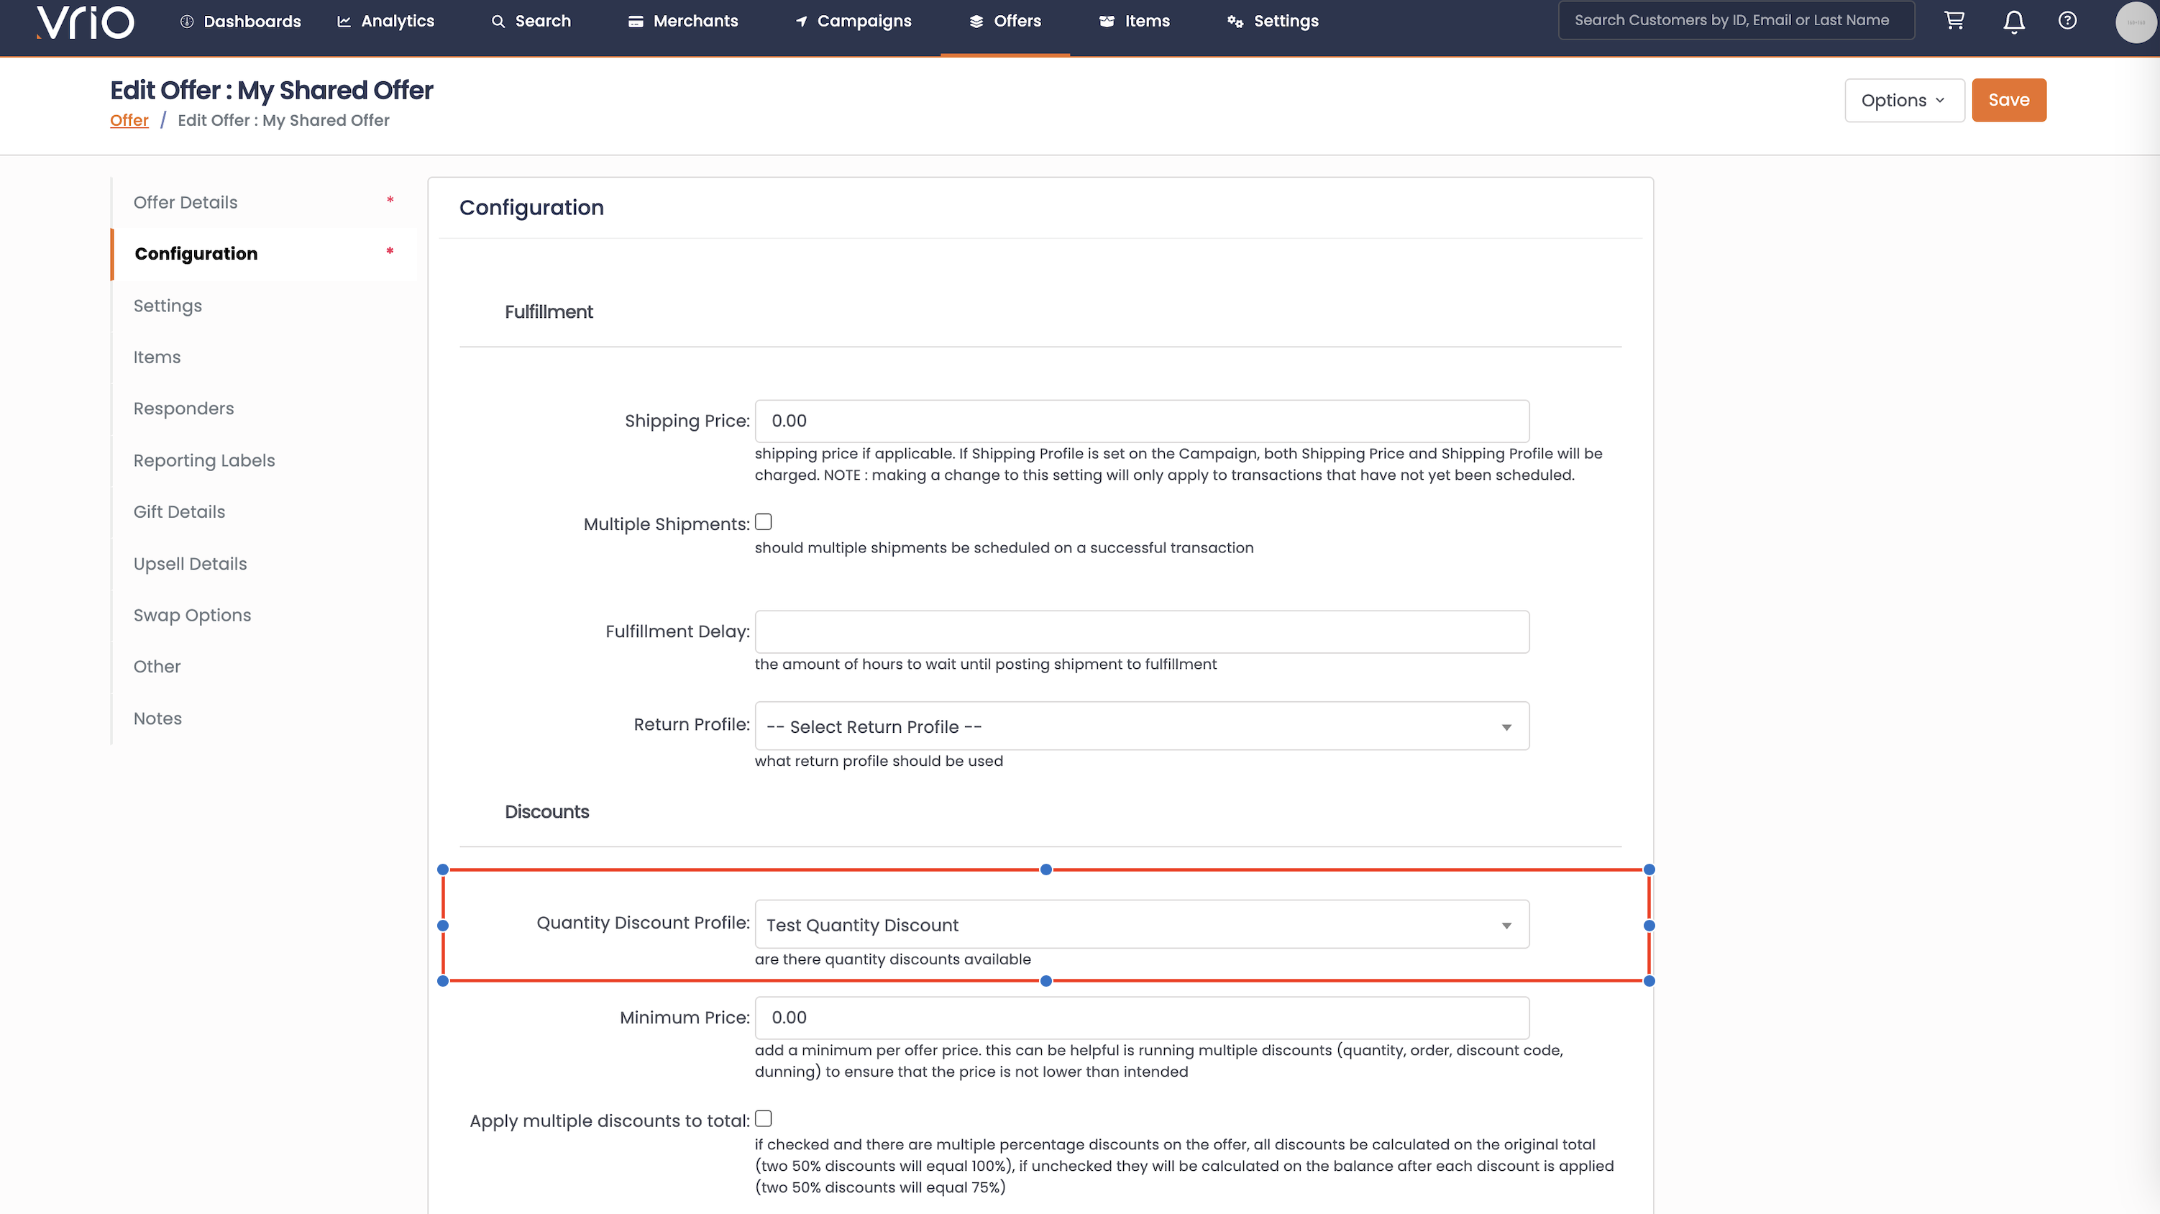
Task: Click the Shipping Price input
Action: click(1142, 421)
